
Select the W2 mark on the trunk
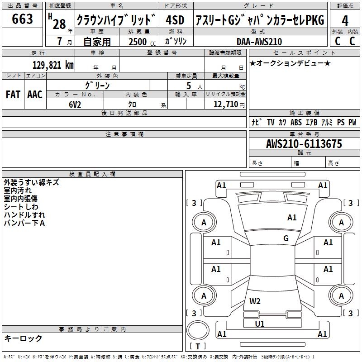click(x=255, y=301)
